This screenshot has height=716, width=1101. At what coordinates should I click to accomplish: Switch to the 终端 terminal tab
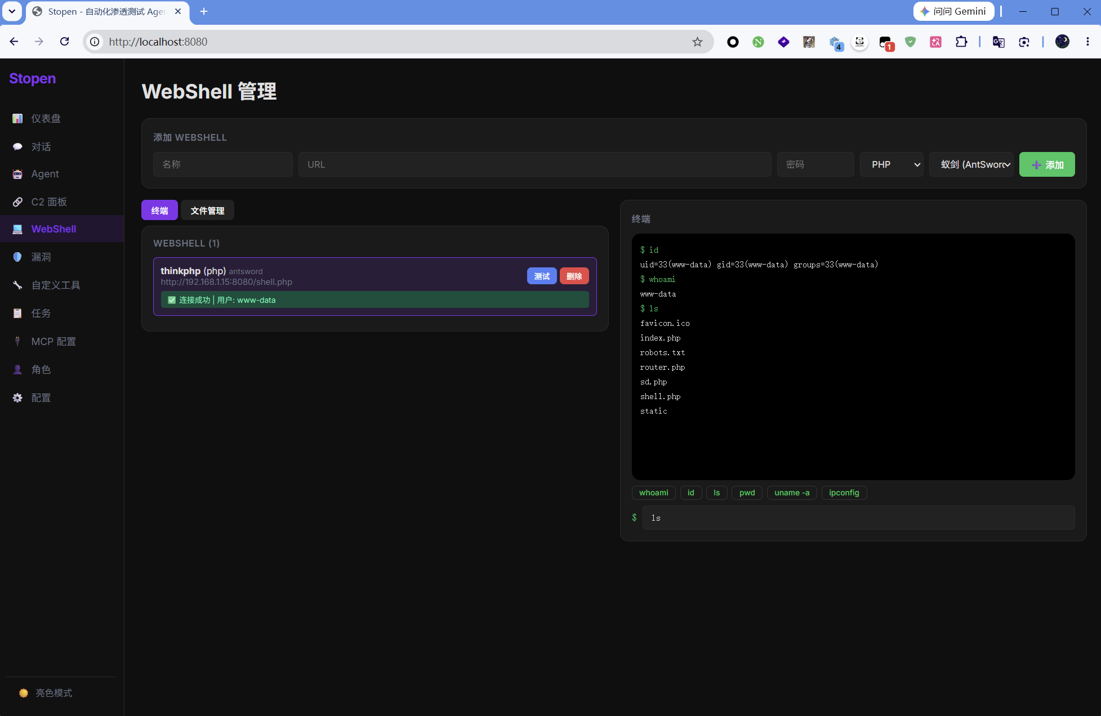coord(160,211)
